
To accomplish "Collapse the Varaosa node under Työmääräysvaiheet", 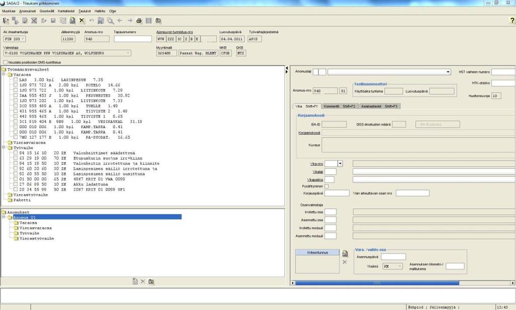I will [4, 75].
